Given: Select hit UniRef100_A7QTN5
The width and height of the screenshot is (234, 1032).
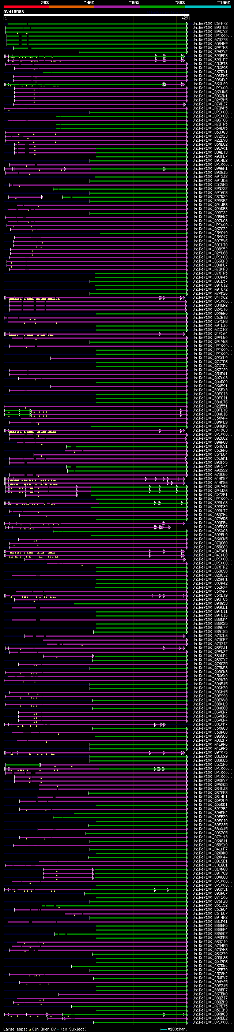Looking at the screenshot, I should pos(210,124).
